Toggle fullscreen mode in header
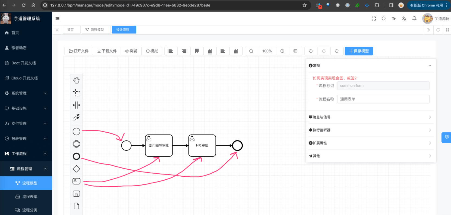This screenshot has height=215, width=451. (x=374, y=19)
